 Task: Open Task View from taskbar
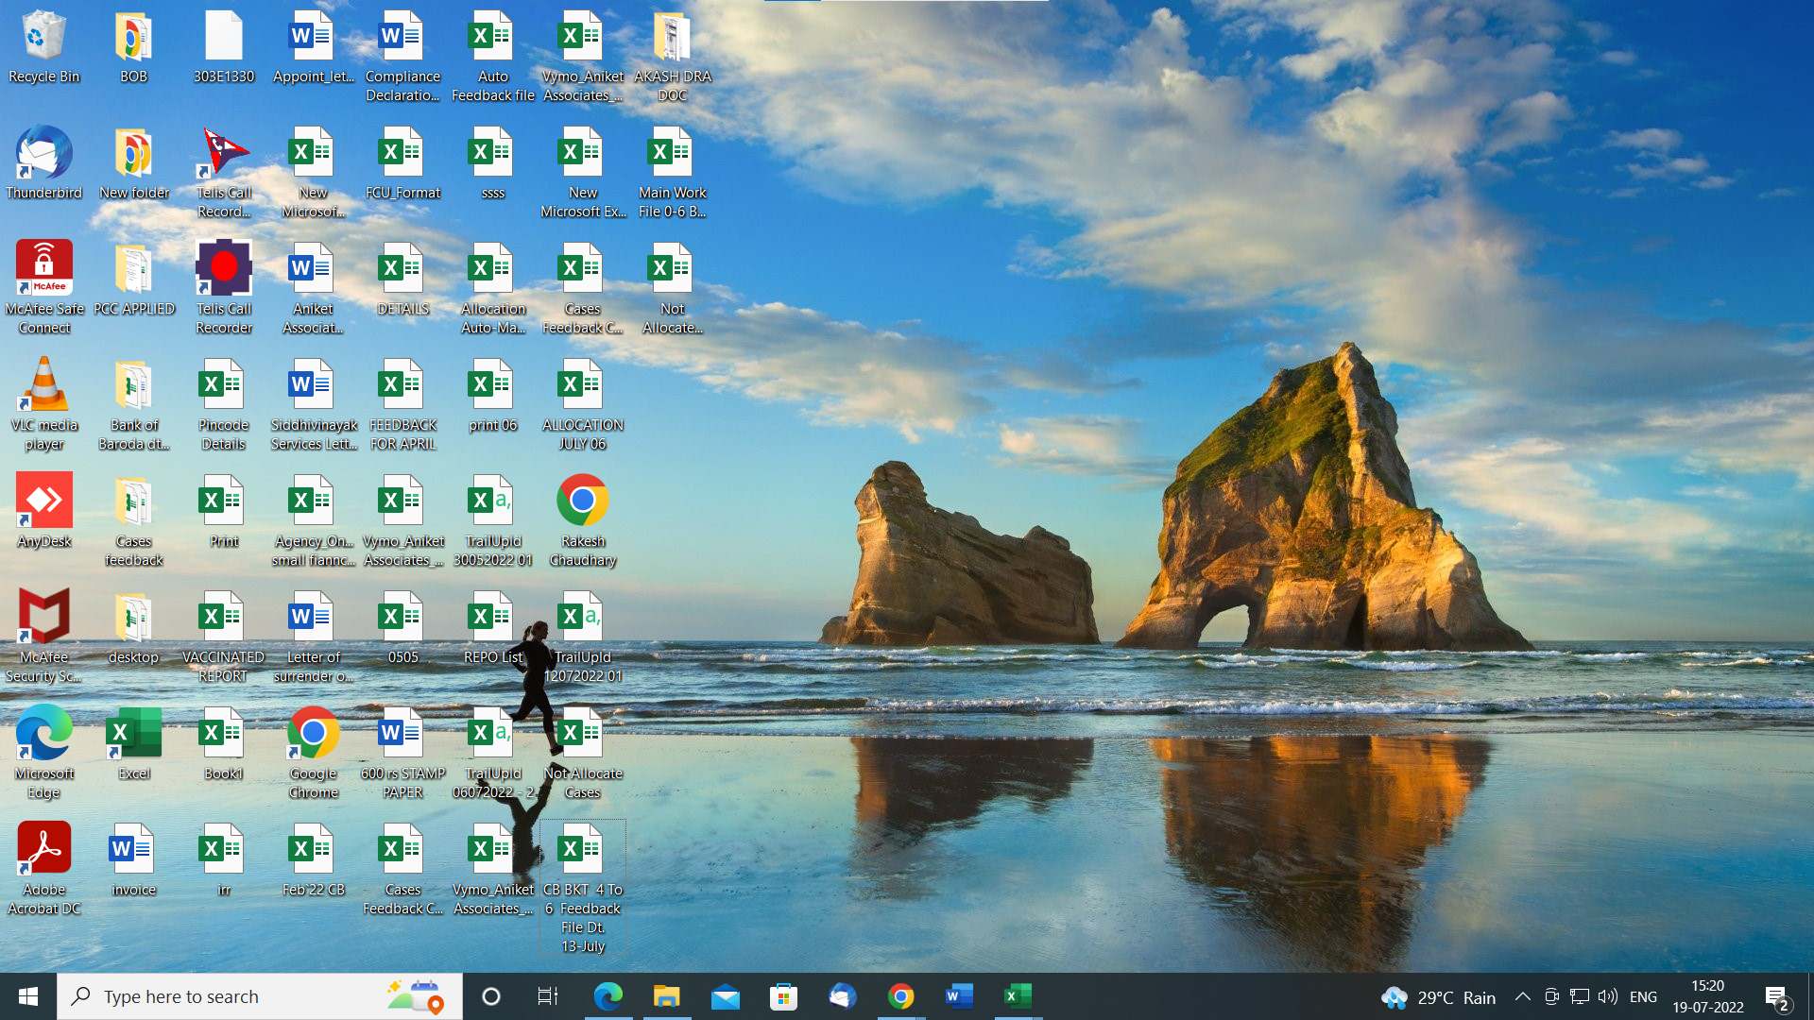[x=548, y=996]
